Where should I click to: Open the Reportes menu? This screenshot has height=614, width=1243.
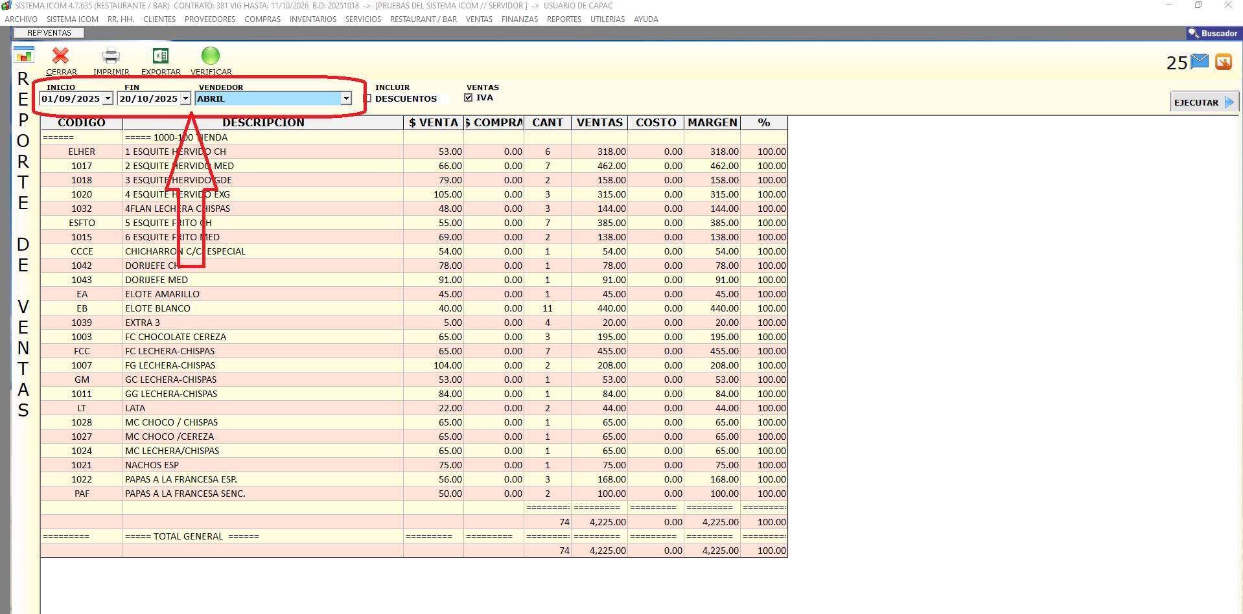(x=564, y=19)
